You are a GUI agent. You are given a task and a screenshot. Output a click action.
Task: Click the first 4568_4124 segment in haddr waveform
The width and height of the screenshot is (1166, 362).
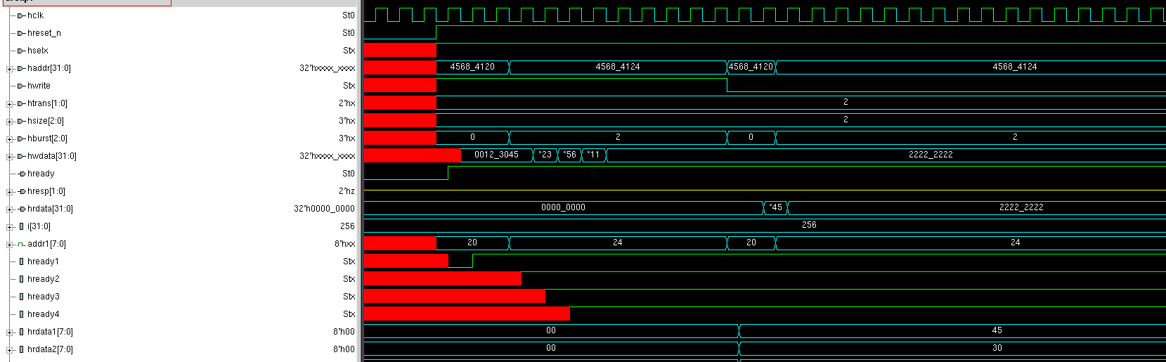click(x=618, y=67)
